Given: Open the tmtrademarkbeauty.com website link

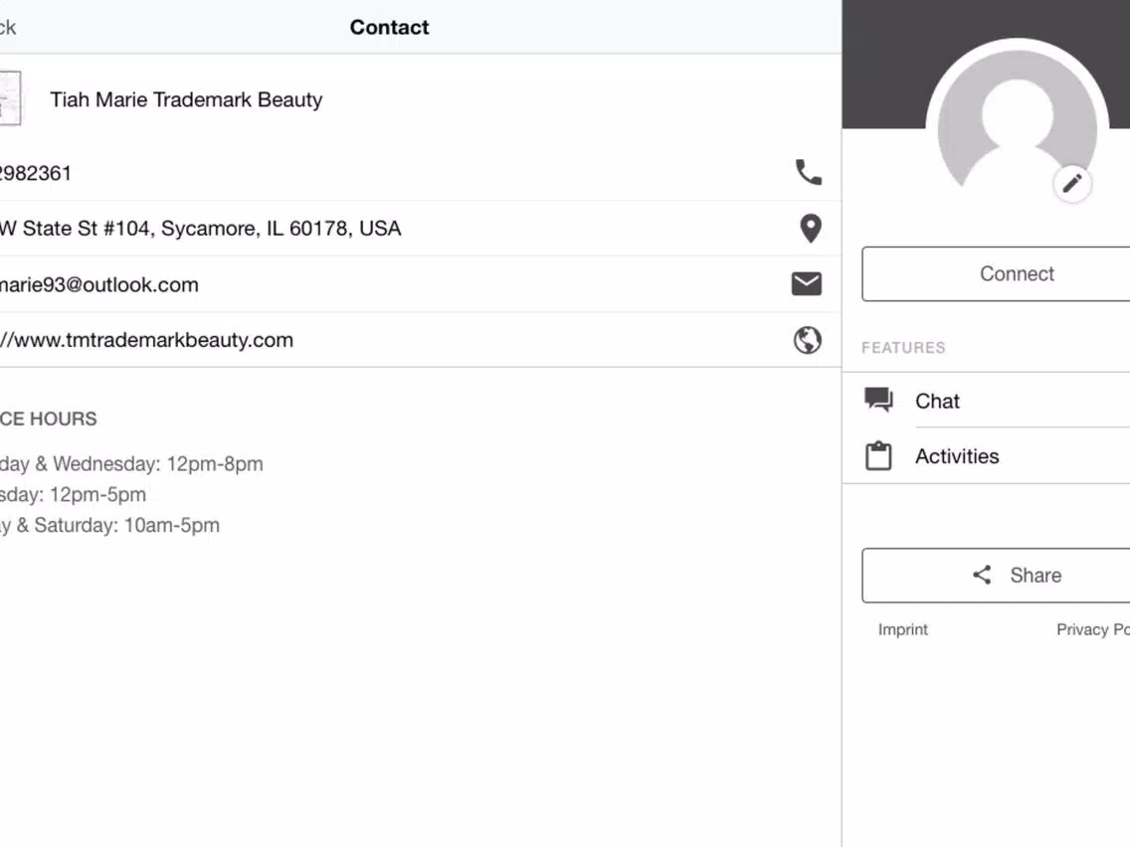Looking at the screenshot, I should 146,340.
